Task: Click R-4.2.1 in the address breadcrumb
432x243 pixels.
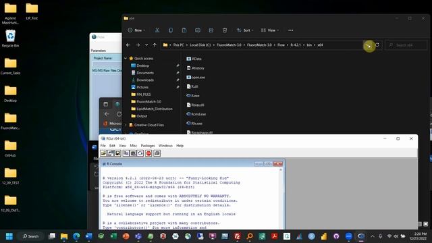Action: [296, 45]
